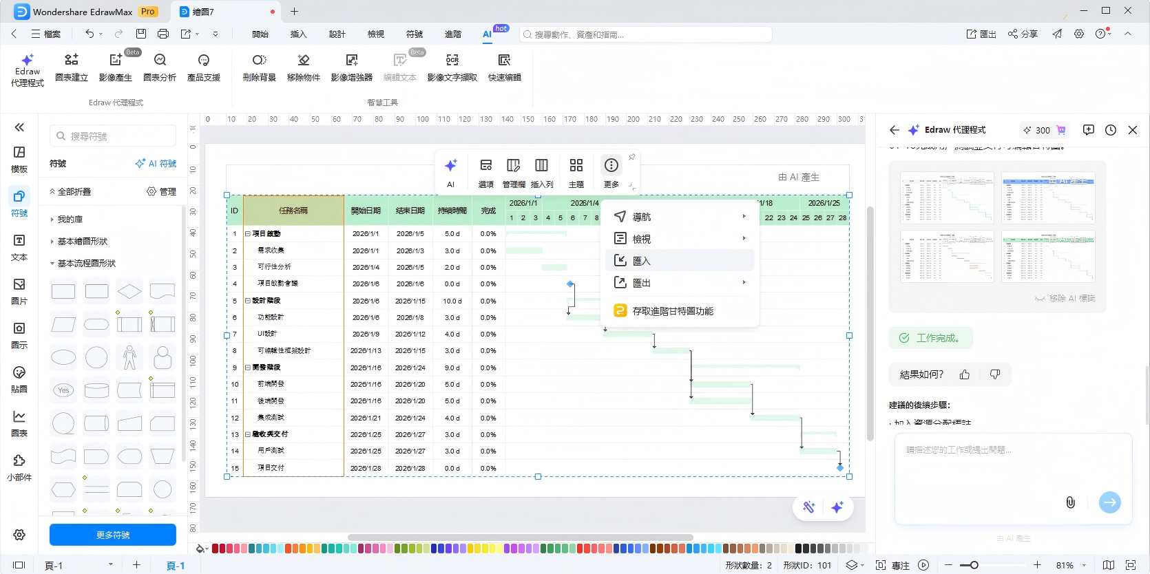Viewport: 1150px width, 574px height.
Task: Open the 圖表 sidebar panel
Action: pos(19,424)
